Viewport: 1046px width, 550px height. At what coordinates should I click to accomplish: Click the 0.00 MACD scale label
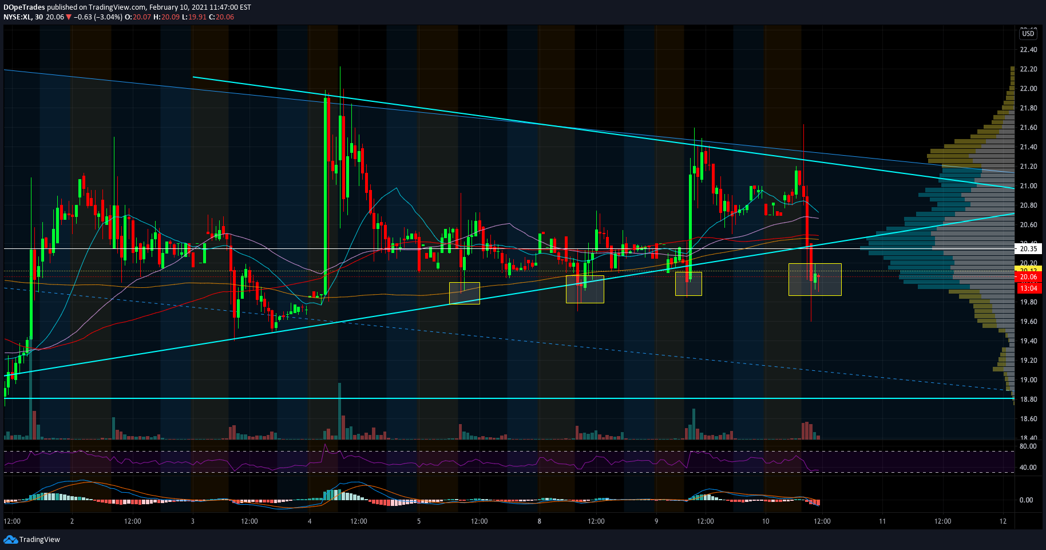pyautogui.click(x=1026, y=500)
